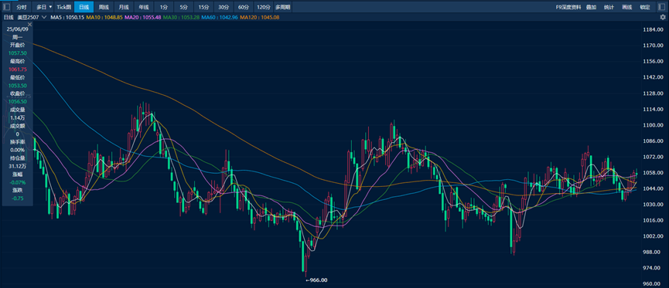Screen dimensions: 669x288
Task: Toggle the right sidebar panel icon
Action: 663,7
